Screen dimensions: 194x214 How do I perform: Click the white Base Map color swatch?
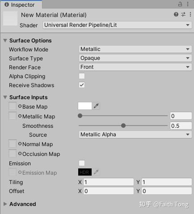pyautogui.click(x=85, y=106)
